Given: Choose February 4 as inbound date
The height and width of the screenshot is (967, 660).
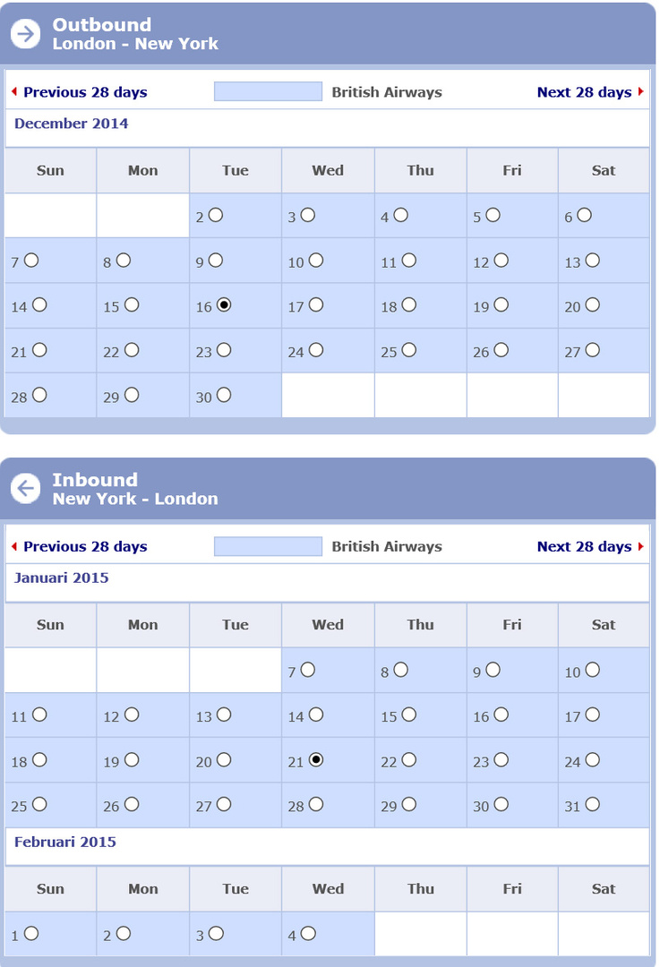Looking at the screenshot, I should click(x=308, y=934).
